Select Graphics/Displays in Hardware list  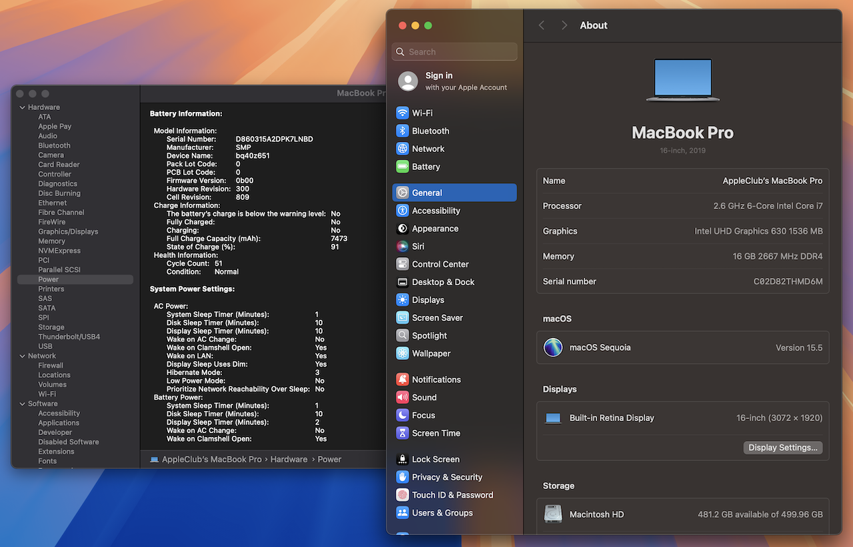coord(68,232)
